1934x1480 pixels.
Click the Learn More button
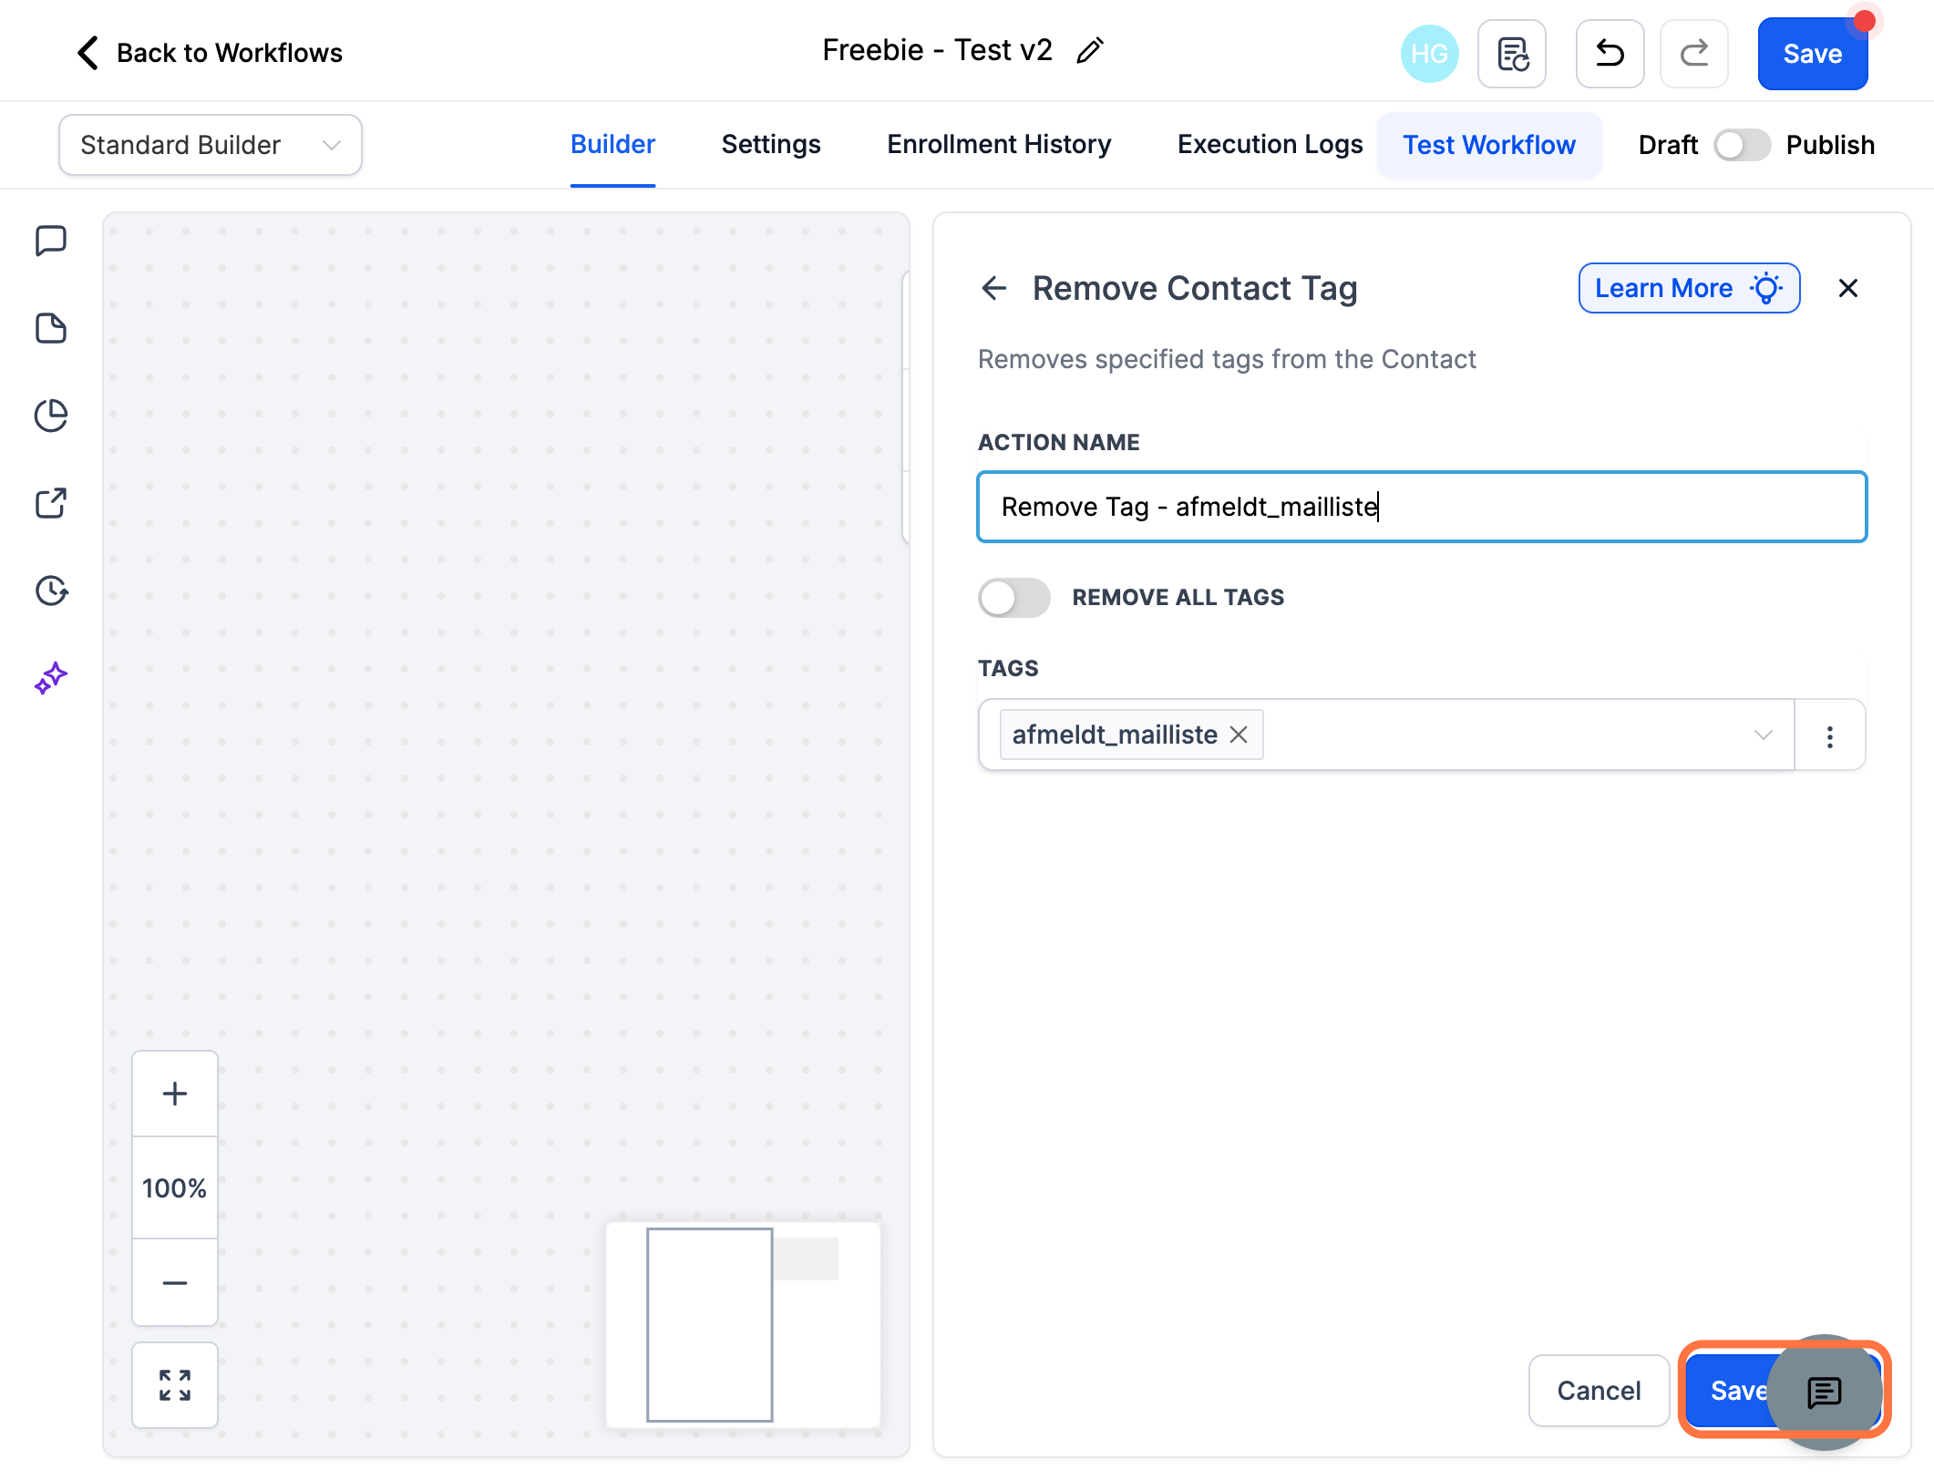click(1689, 288)
